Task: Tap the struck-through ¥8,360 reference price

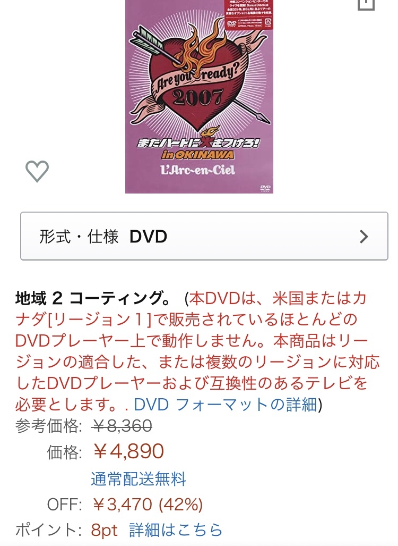Action: tap(122, 425)
